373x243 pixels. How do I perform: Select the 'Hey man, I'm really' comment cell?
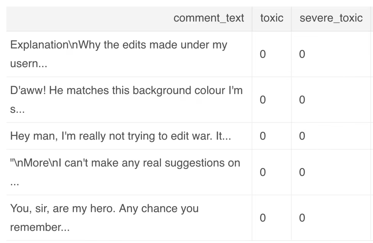point(121,136)
